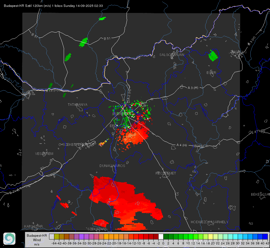270x248 pixels.
Task: Click the white swatch in the wind legend
Action: coord(161,237)
